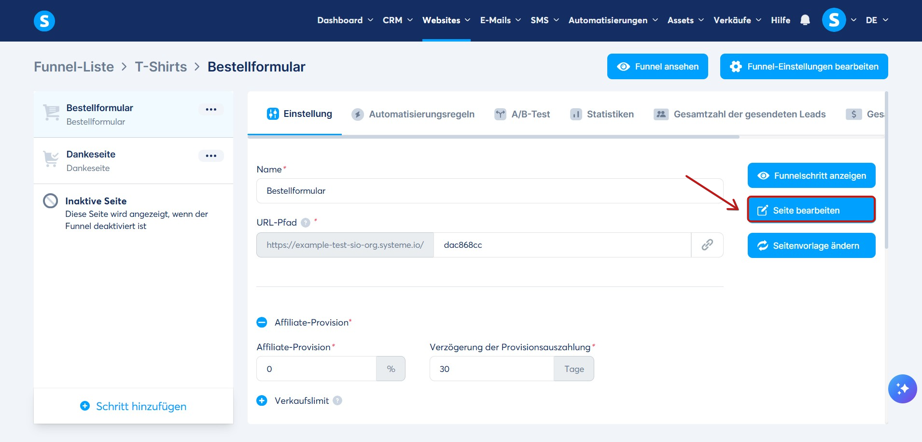Click the Bestellformular cart icon
Screen dimensions: 922x442
point(51,113)
